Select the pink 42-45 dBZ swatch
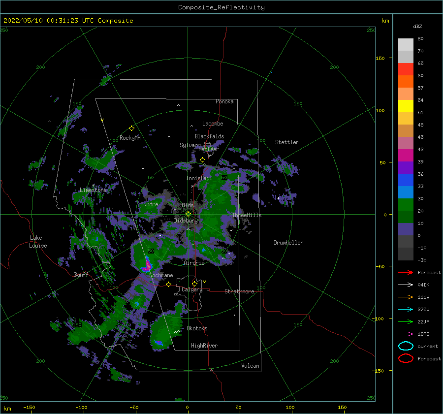This screenshot has height=414, width=443. pyautogui.click(x=406, y=143)
